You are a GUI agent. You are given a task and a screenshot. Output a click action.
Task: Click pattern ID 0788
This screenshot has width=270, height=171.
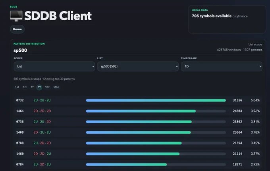[x=20, y=143]
